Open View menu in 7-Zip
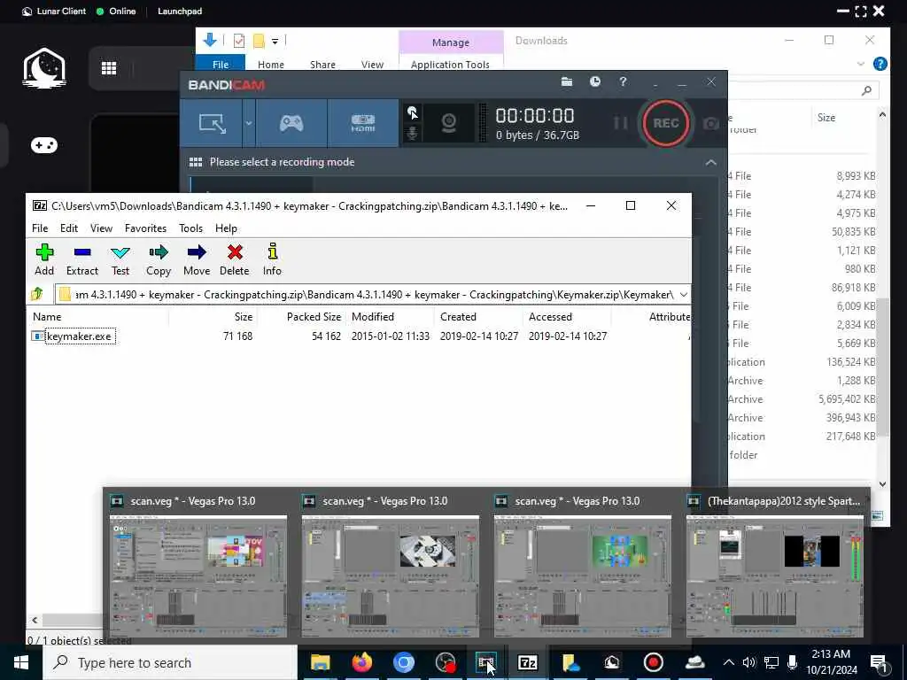 click(x=101, y=228)
